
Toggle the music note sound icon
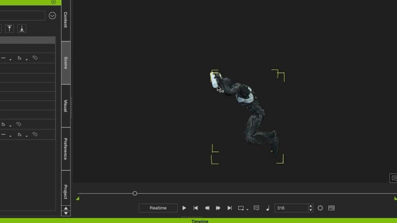click(x=268, y=208)
